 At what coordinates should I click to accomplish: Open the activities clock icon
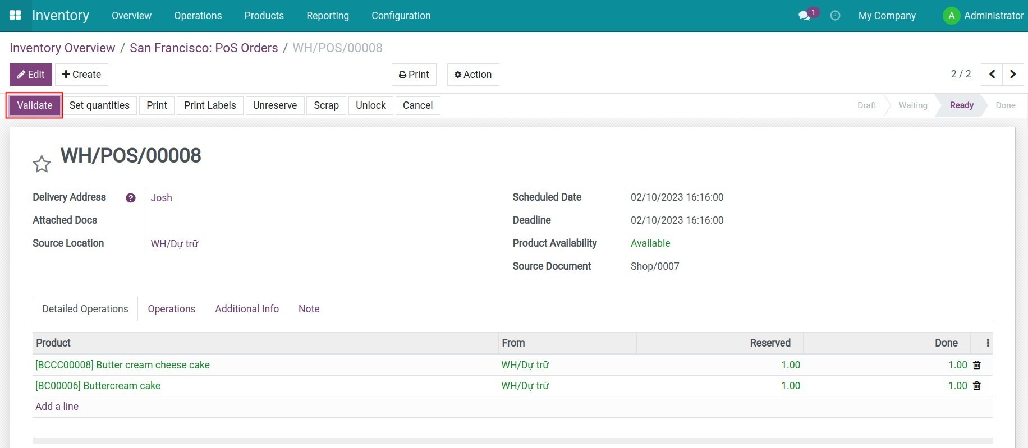coord(835,16)
